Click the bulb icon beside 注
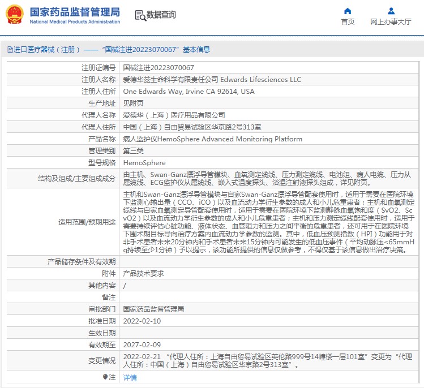Screen dimensions: 424x388 click(105, 377)
